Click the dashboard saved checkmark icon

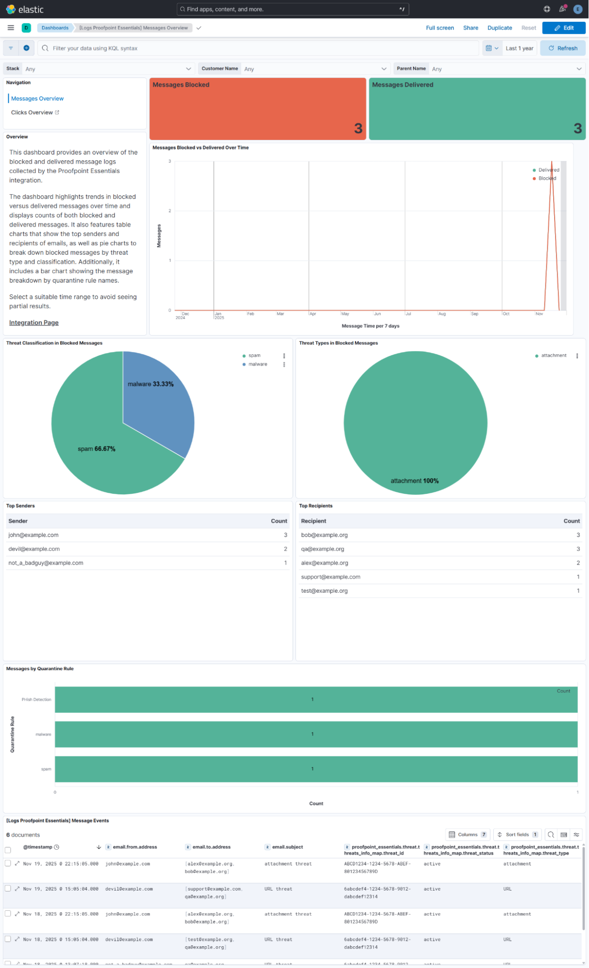click(x=199, y=28)
